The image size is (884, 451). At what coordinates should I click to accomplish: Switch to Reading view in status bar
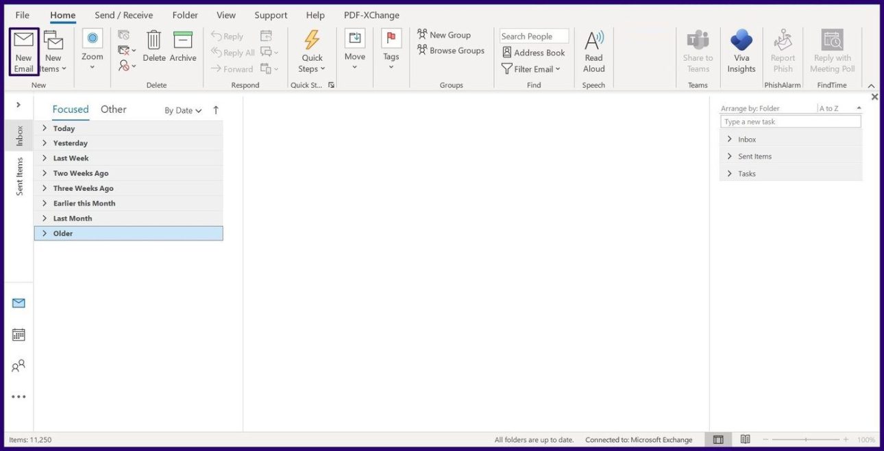coord(745,439)
